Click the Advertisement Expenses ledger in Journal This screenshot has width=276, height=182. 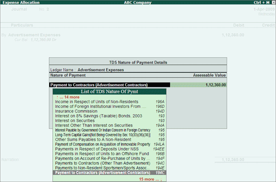[x=34, y=35]
